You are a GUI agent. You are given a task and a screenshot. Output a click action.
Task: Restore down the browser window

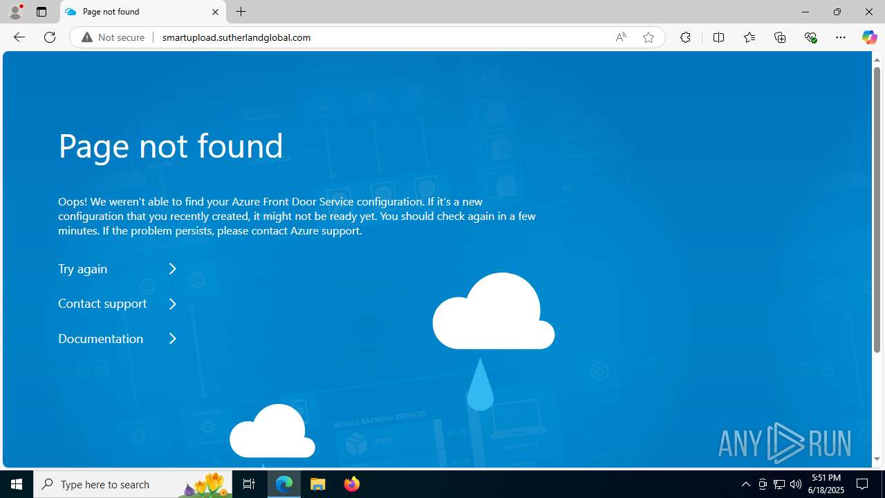coord(837,12)
